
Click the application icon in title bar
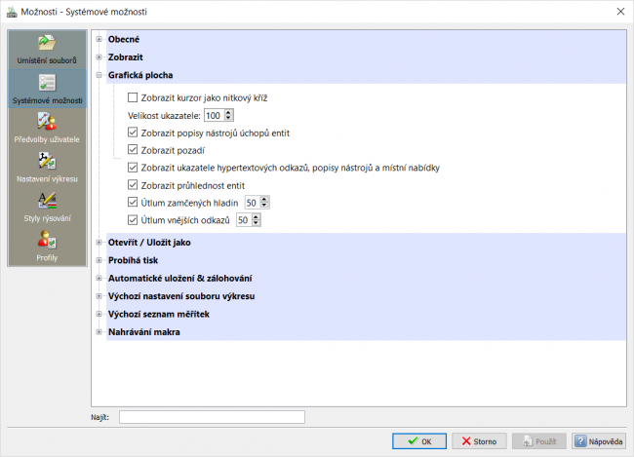[x=12, y=12]
